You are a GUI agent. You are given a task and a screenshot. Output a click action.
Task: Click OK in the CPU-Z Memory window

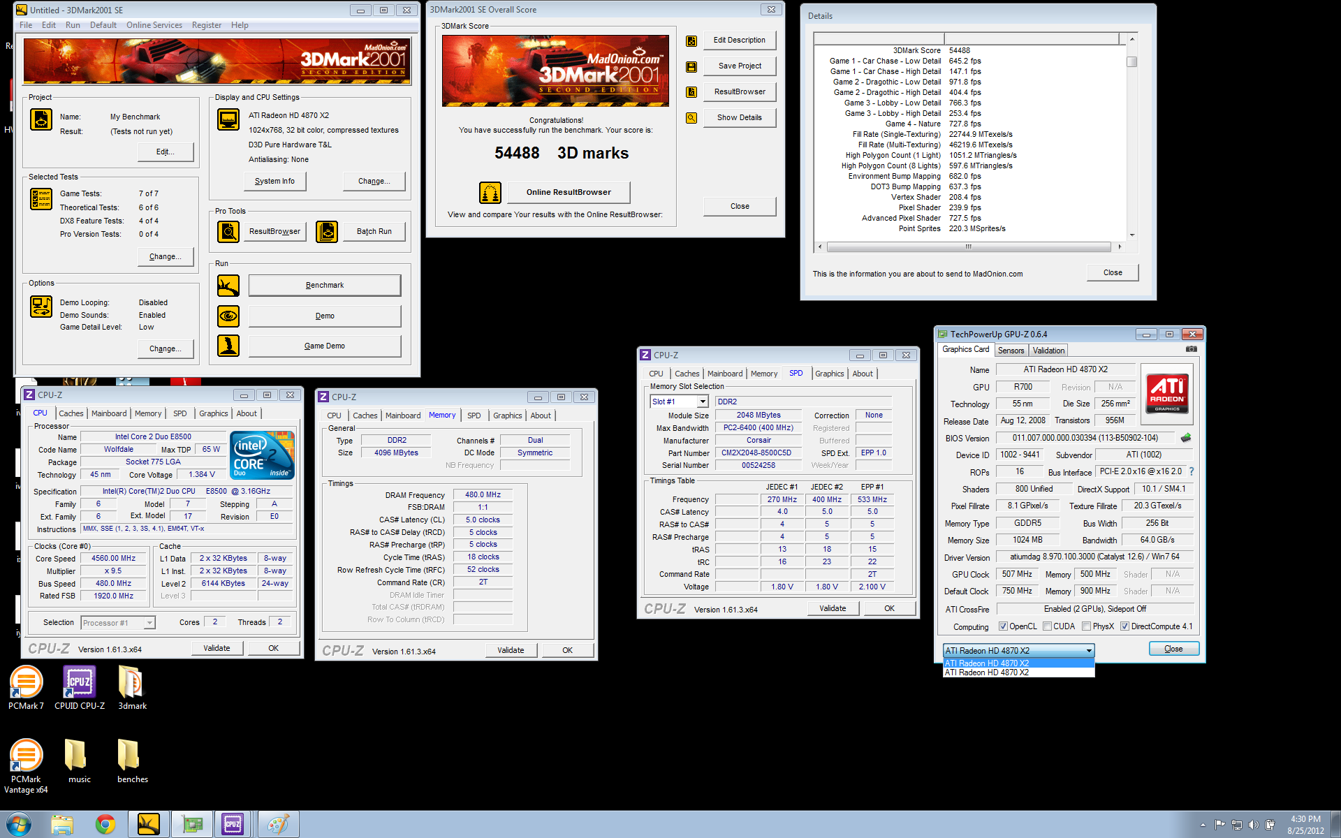567,650
